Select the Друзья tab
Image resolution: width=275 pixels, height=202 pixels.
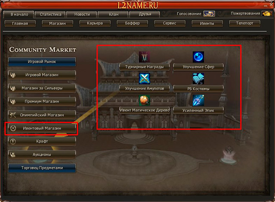[145, 15]
